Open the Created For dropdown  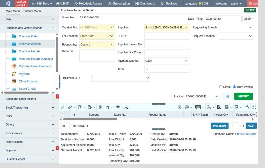pos(97,27)
